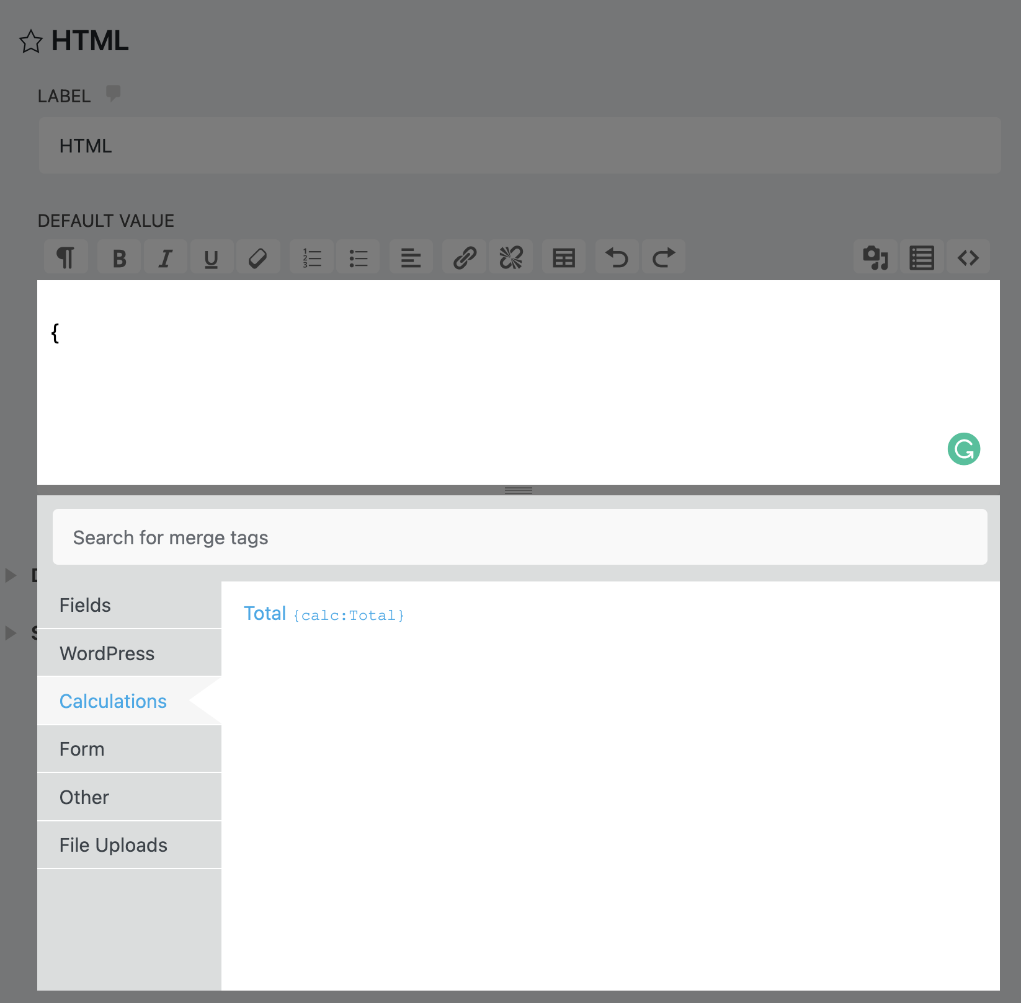Switch to the File Uploads category

coord(114,845)
